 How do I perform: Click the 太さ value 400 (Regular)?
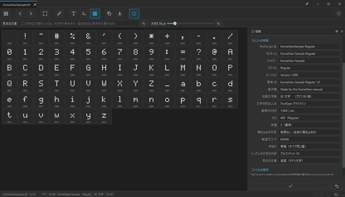point(309,118)
